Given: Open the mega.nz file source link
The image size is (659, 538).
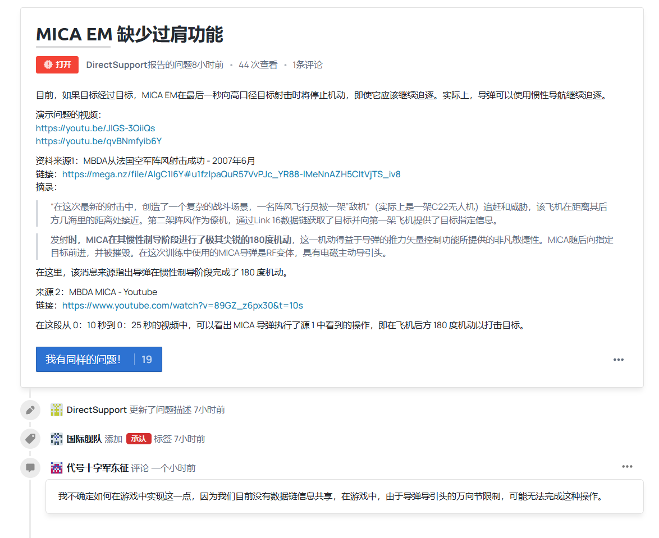Looking at the screenshot, I should [x=231, y=174].
